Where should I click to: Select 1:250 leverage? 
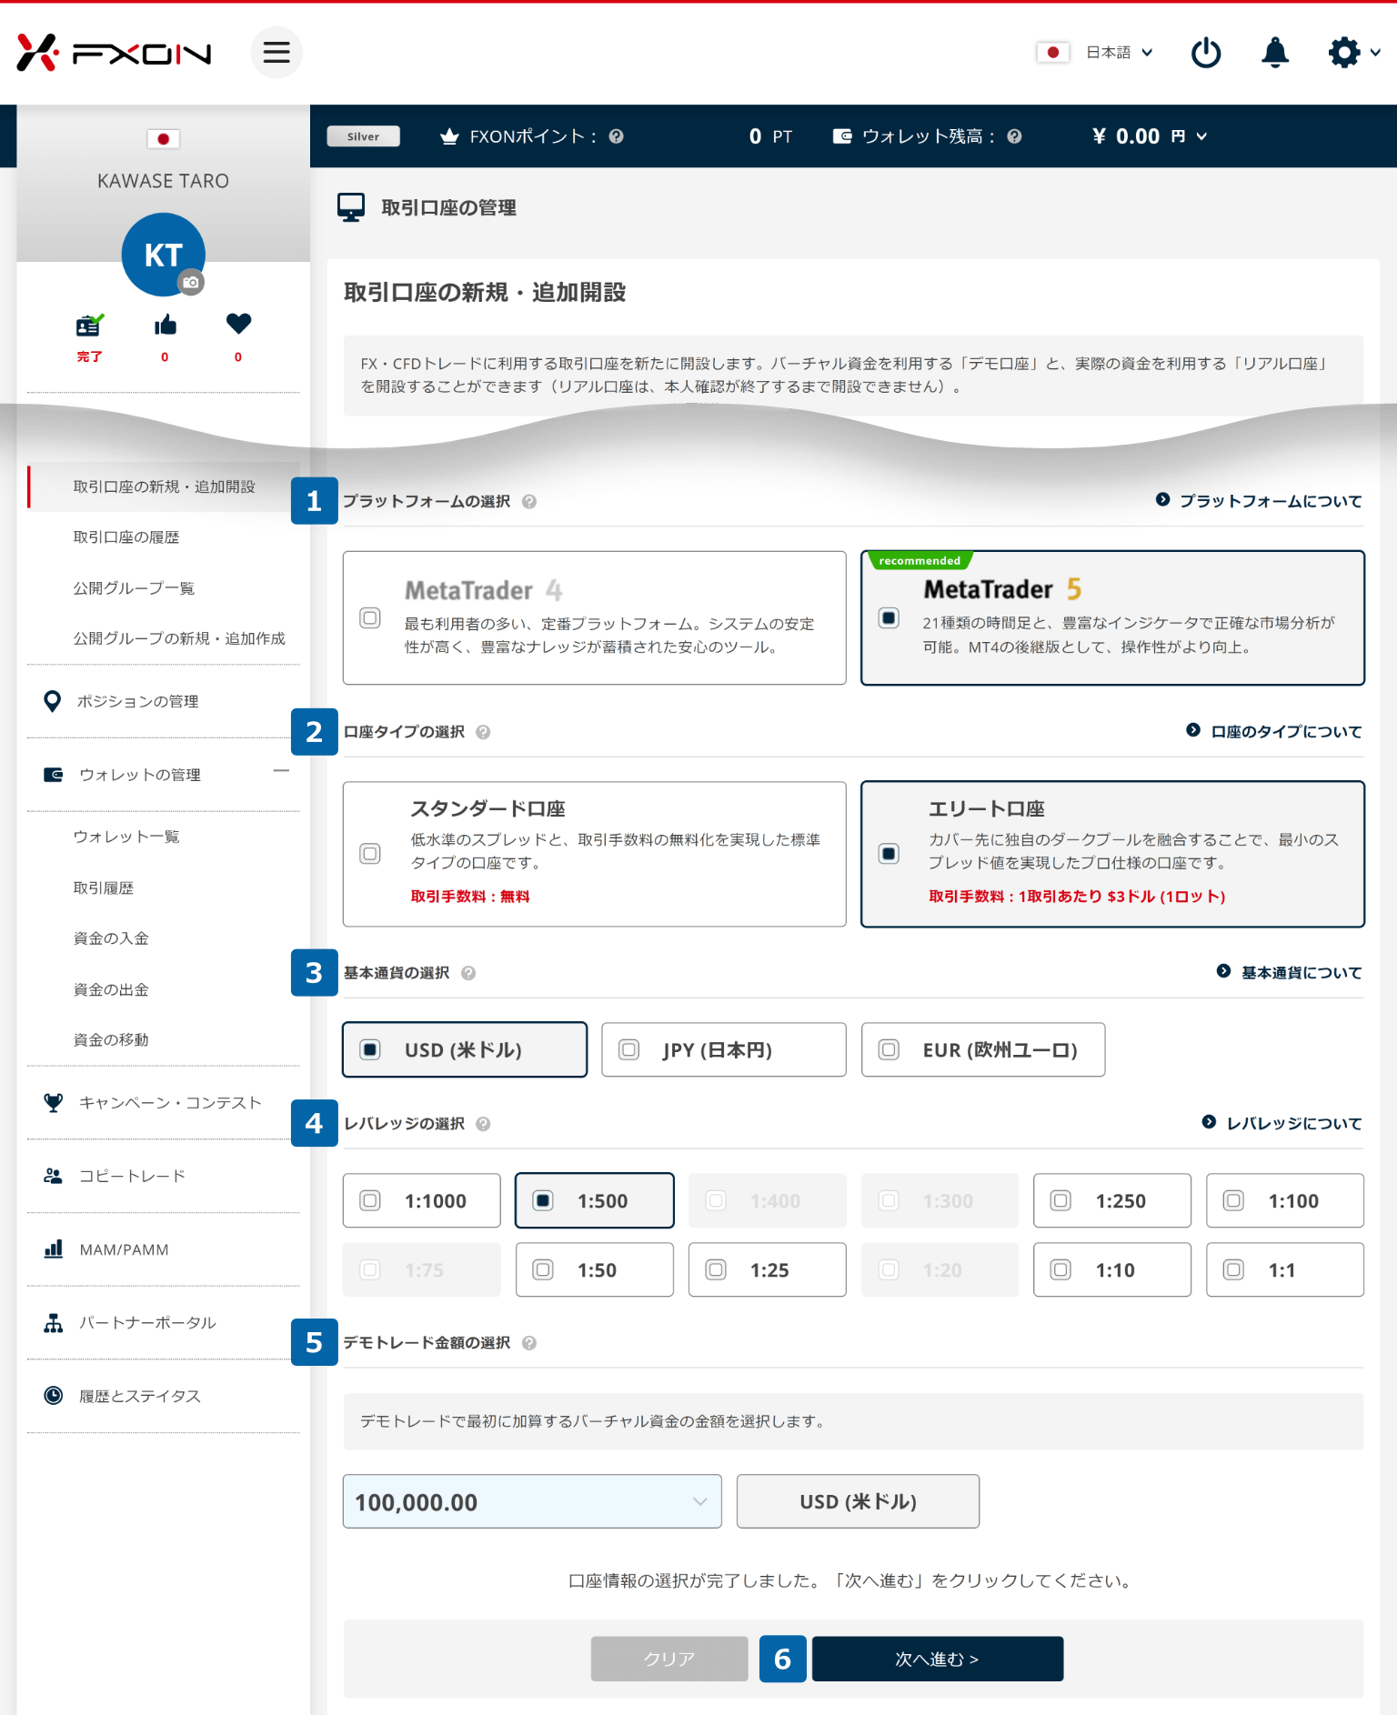pos(1112,1200)
